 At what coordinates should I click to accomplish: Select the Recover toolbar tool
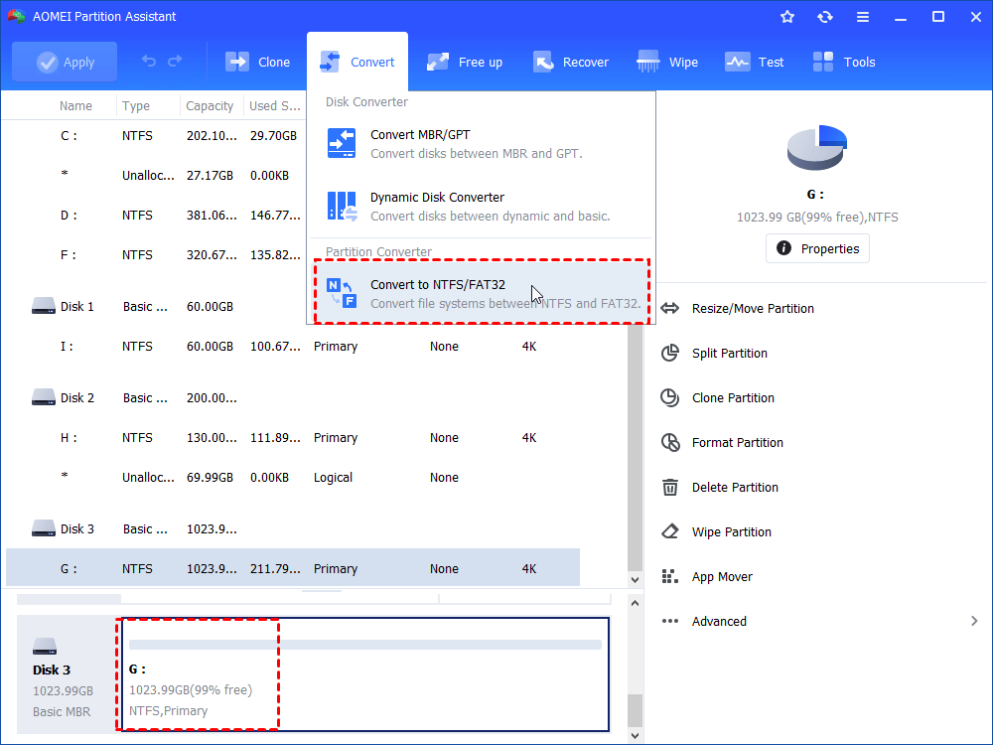click(x=571, y=62)
